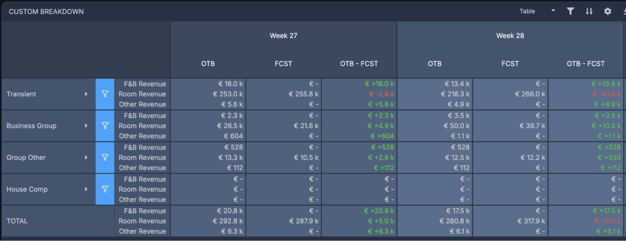
Task: Open the settings gear icon
Action: [607, 11]
